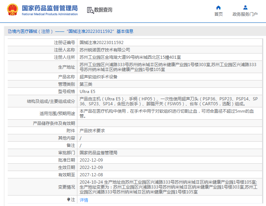Click the 管理类别 row label
This screenshot has width=266, height=206.
(x=66, y=84)
